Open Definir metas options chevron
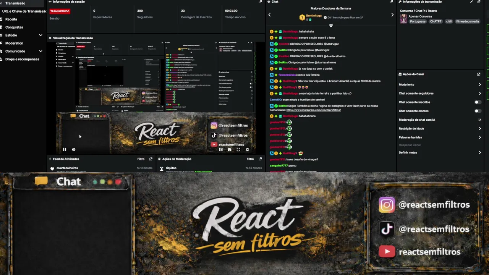Screen dimensions: 489x275 click(x=480, y=153)
